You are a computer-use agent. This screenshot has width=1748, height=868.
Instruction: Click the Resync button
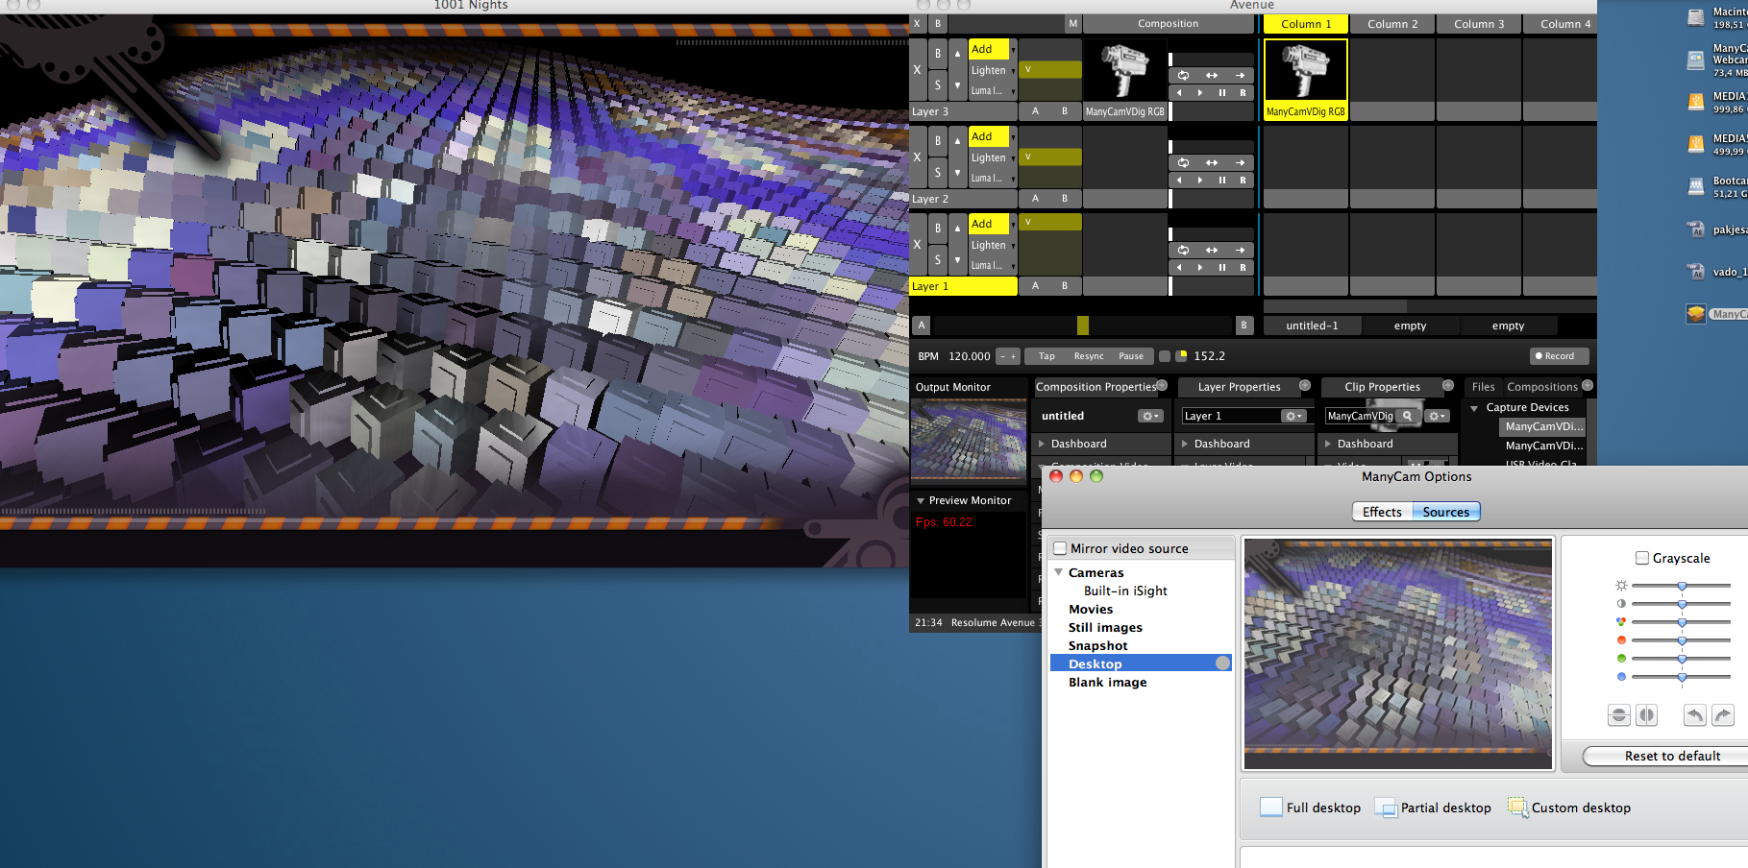coord(1089,356)
